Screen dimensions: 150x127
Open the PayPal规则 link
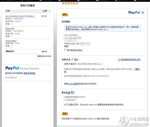click(73, 84)
